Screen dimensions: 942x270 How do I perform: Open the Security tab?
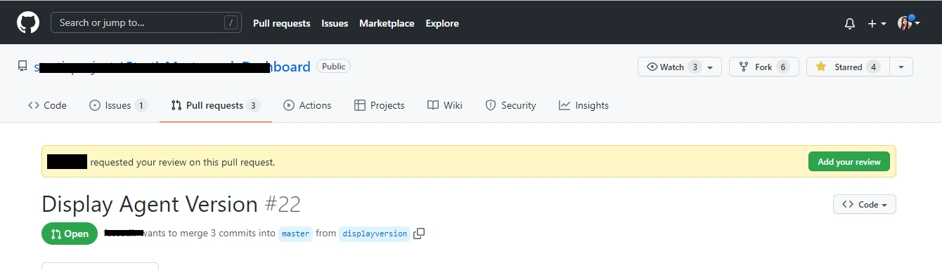point(510,105)
